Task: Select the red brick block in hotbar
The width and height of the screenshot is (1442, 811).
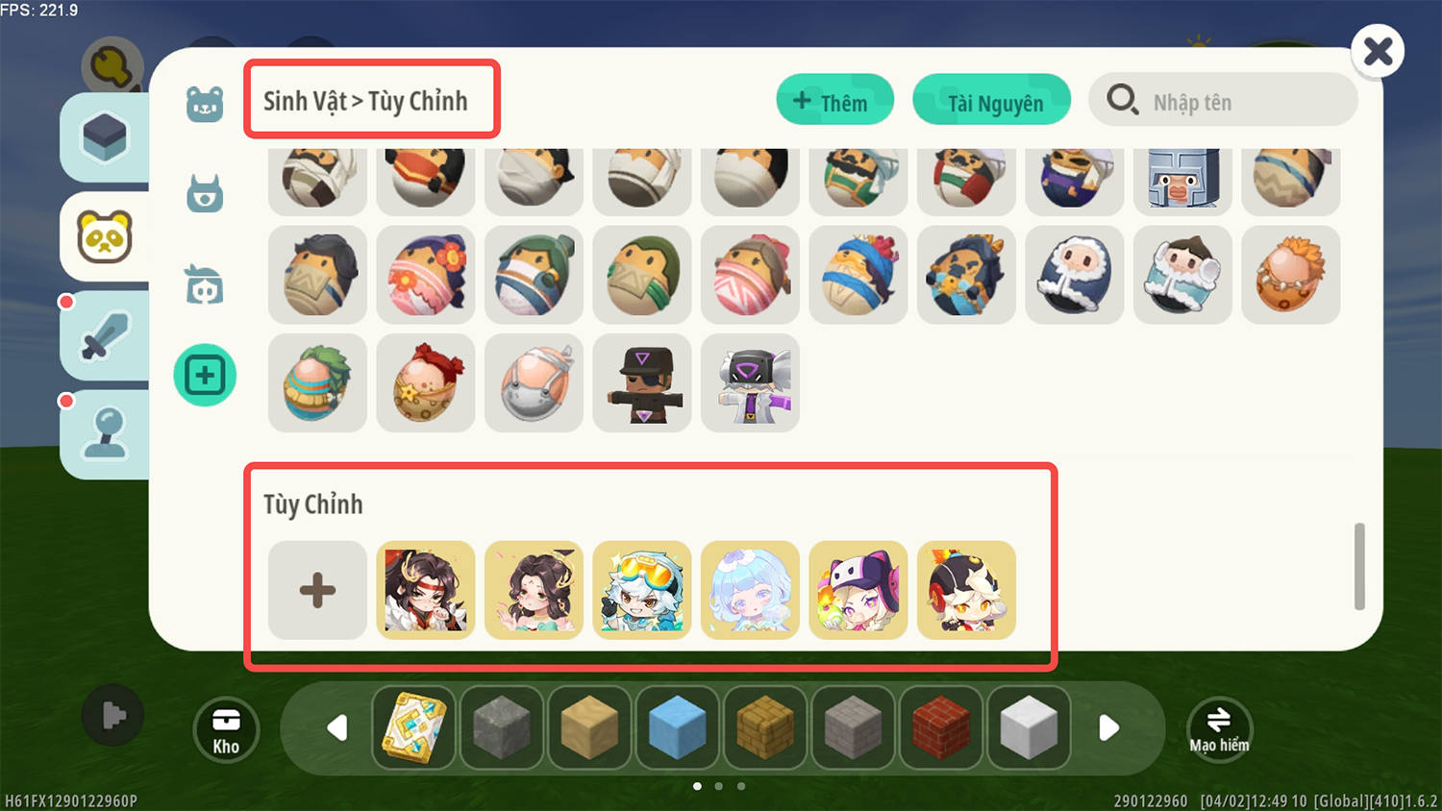Action: coord(940,728)
